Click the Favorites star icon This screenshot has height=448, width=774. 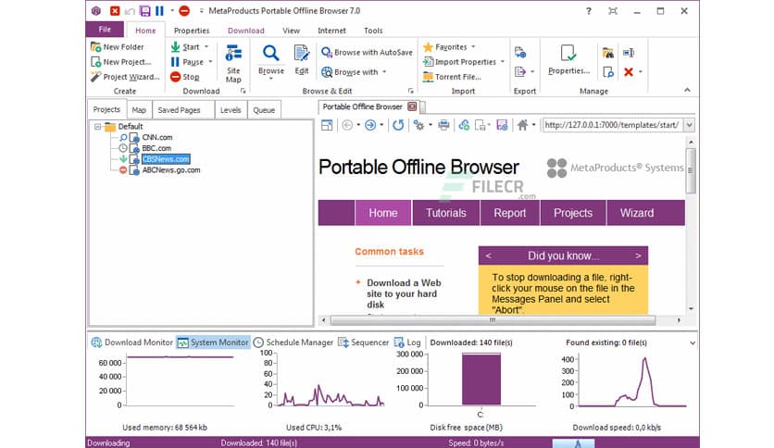tap(428, 47)
